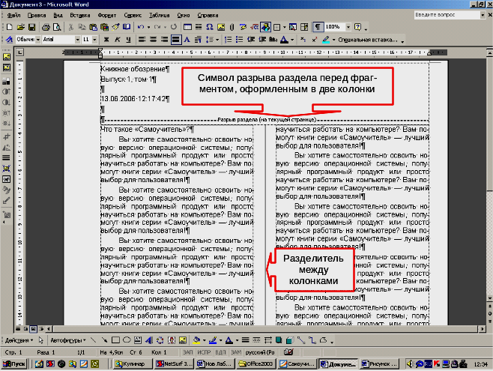Viewport: 493px width, 371px height.
Task: Paste from the clipboard
Action: coord(93,27)
